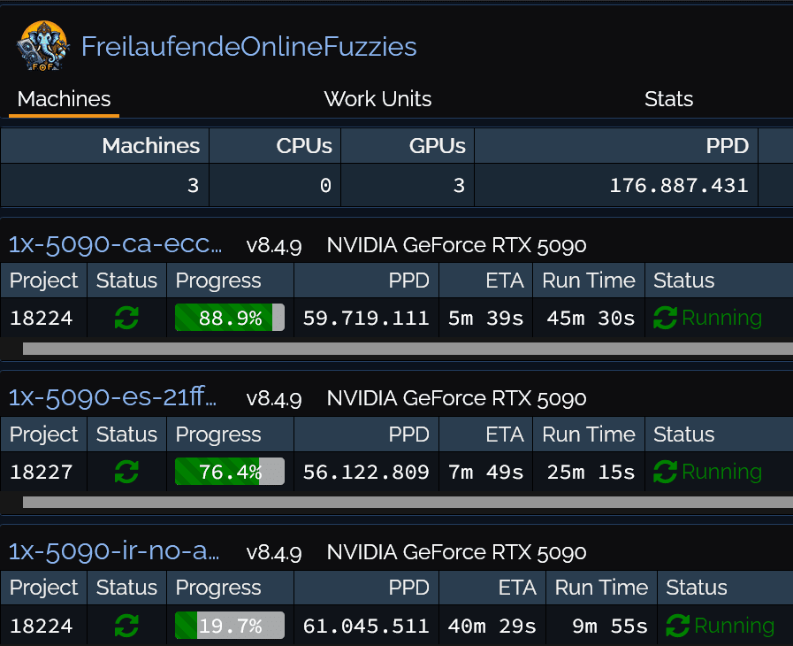Select the Machines tab

64,99
